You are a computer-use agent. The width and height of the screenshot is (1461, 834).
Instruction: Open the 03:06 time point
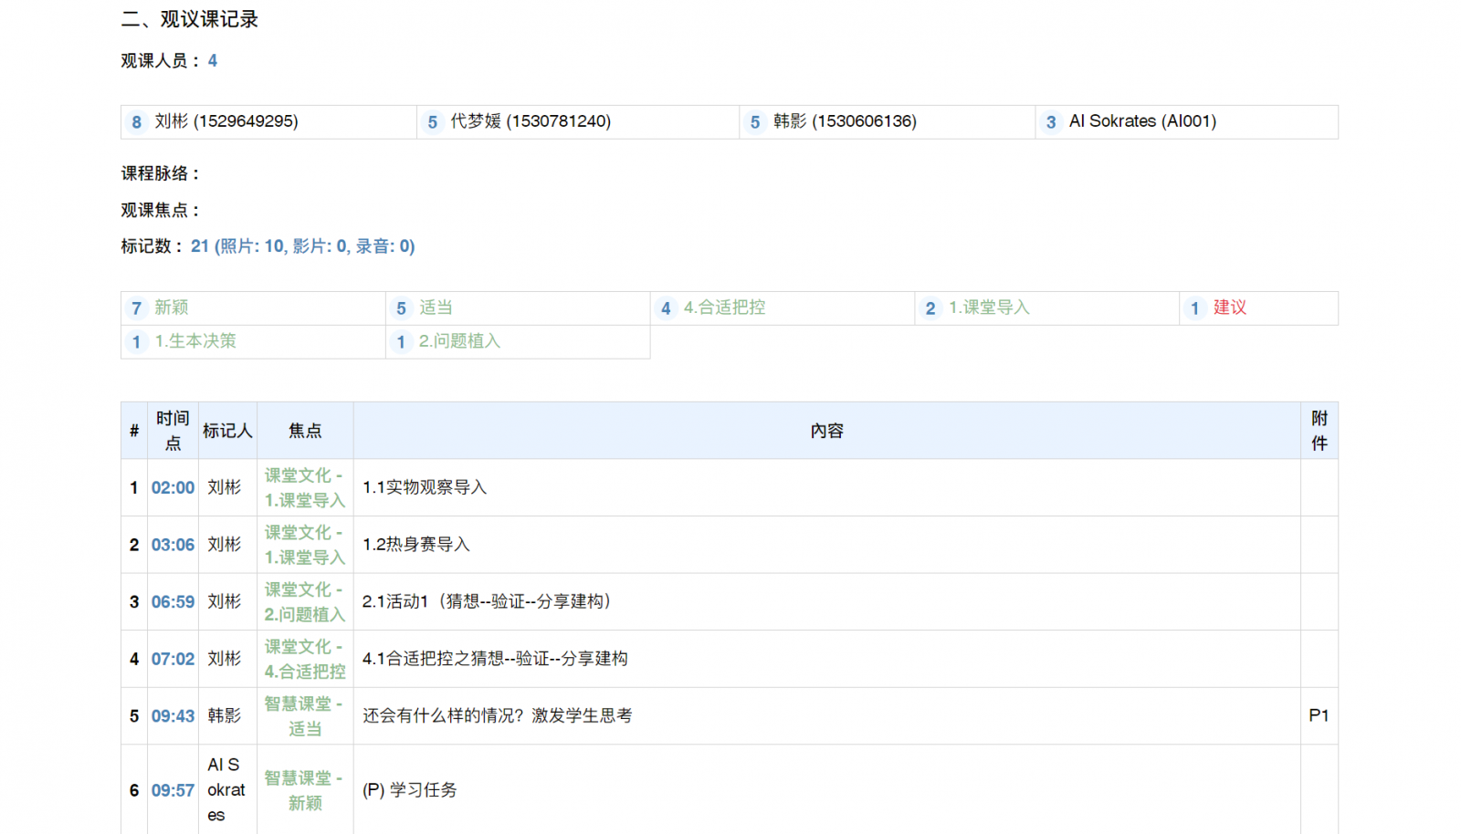(x=173, y=545)
